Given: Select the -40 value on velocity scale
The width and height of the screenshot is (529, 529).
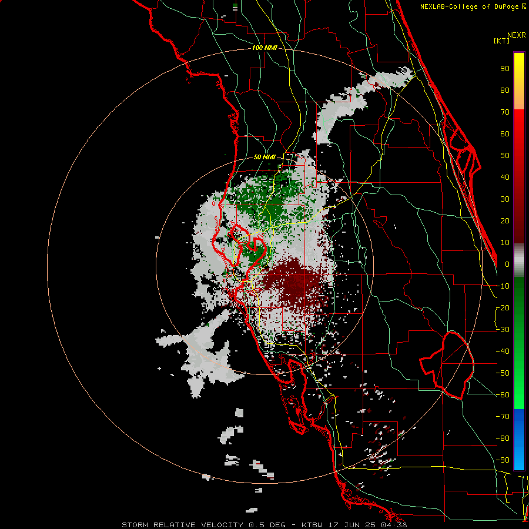Looking at the screenshot, I should [x=503, y=351].
